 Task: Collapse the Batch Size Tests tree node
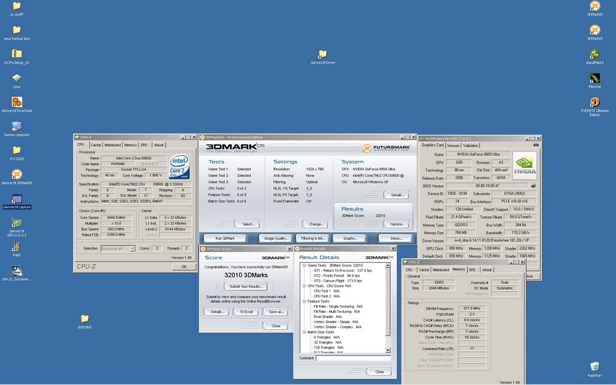coord(304,332)
